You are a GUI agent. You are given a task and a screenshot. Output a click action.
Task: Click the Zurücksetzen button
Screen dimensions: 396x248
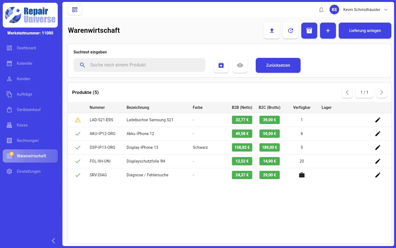pyautogui.click(x=278, y=65)
